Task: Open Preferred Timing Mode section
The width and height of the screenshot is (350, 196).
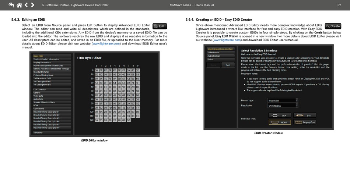Action: (x=52, y=75)
